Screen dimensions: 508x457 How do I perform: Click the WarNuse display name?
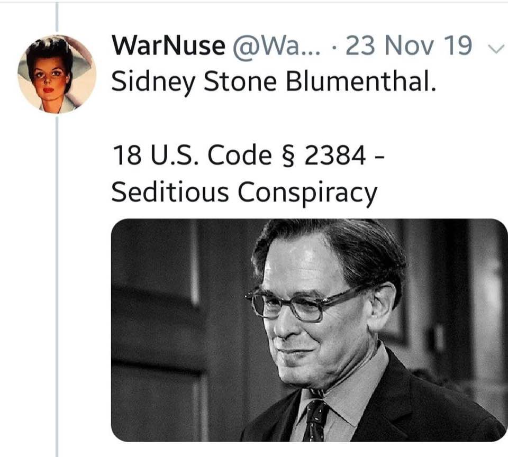[168, 46]
